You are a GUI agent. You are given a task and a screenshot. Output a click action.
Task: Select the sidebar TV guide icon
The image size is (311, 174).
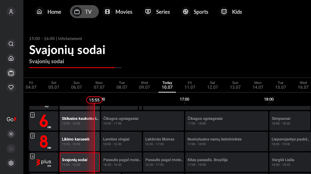(x=11, y=73)
